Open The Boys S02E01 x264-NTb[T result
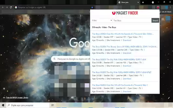This screenshot has width=173, height=108. point(122,72)
